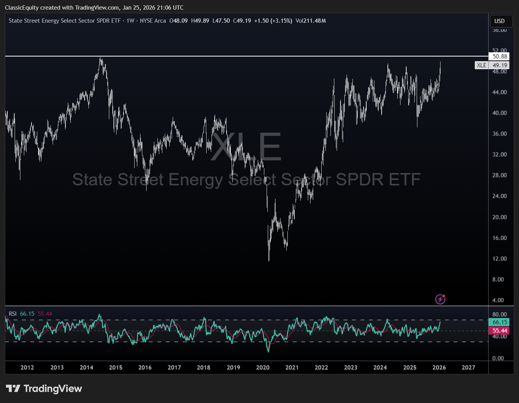Click the TradingView logo at the bottom
This screenshot has width=519, height=403.
pos(44,388)
